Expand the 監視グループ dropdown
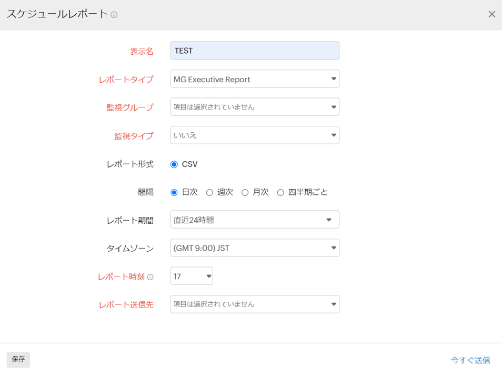This screenshot has height=375, width=502. coord(254,107)
